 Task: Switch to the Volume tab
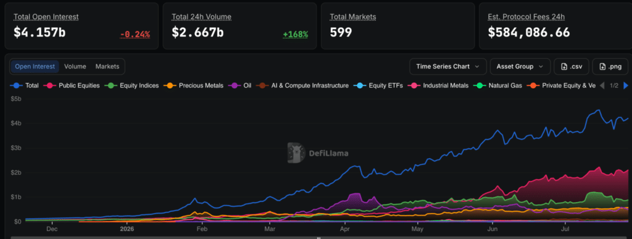(x=75, y=67)
